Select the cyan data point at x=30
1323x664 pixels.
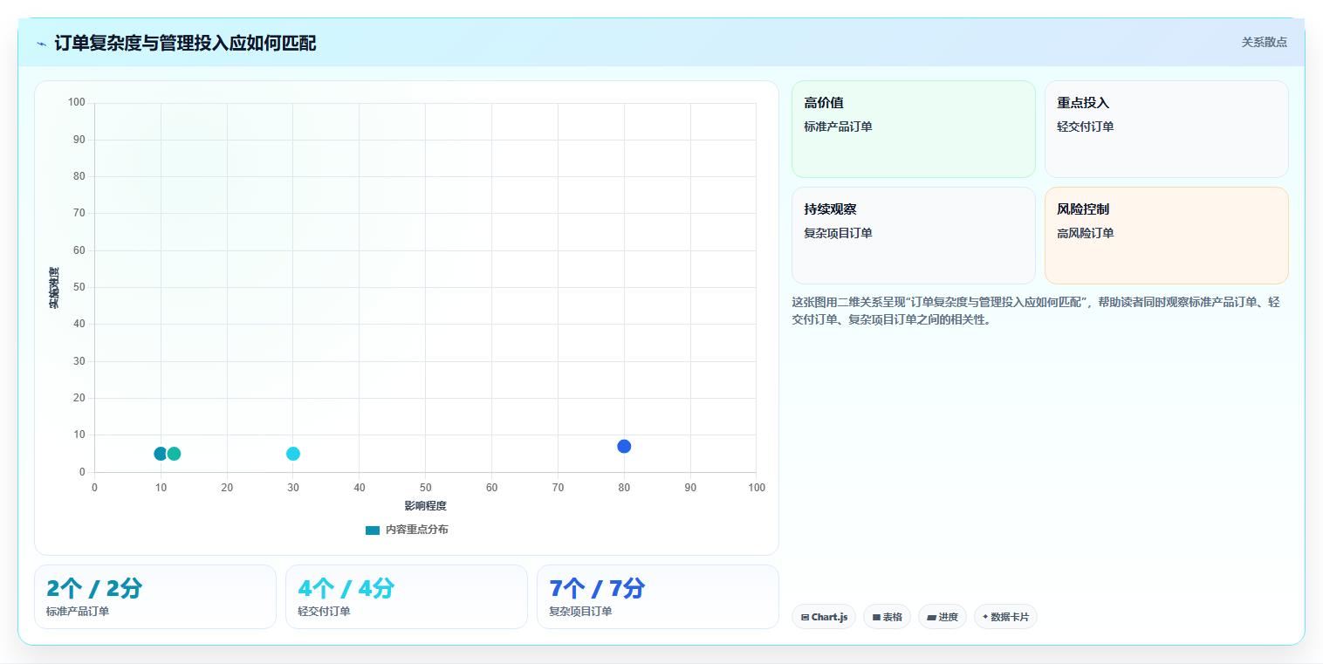(293, 454)
